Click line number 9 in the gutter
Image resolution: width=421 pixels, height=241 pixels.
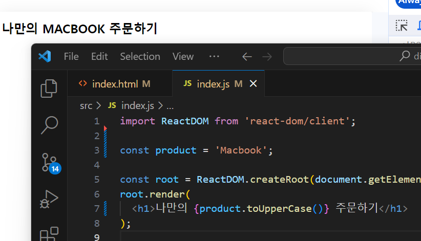97,237
